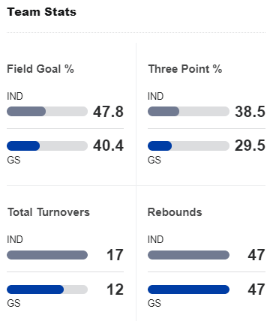Click the 40.4 field goal value
The image size is (276, 321).
[x=108, y=145]
